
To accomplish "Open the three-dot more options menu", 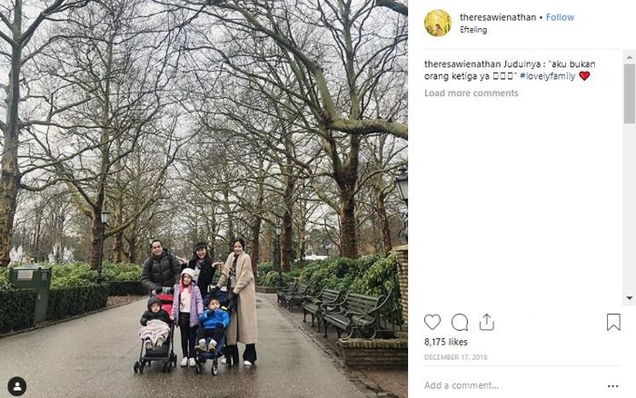I will click(x=613, y=386).
